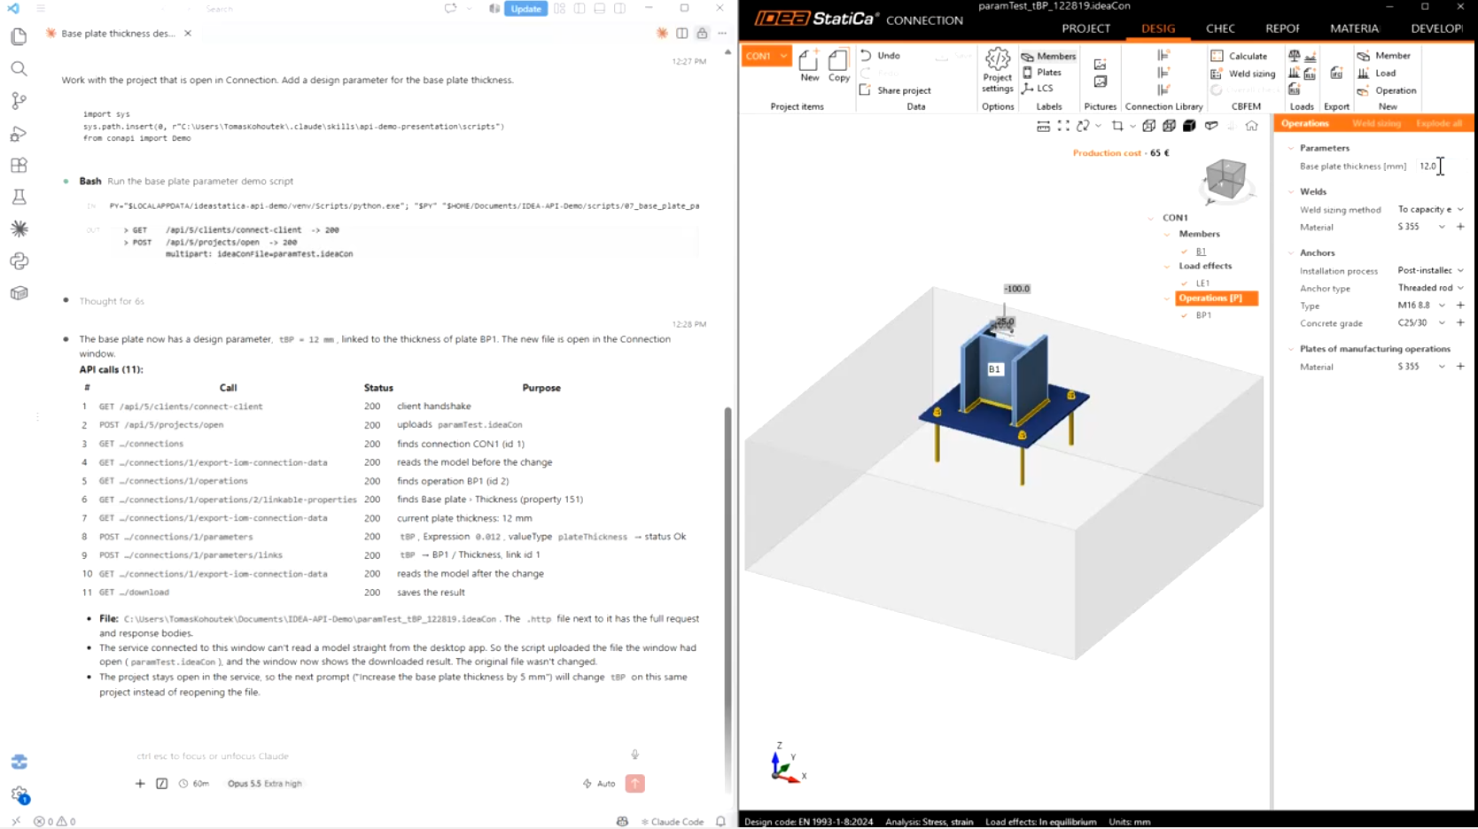The height and width of the screenshot is (829, 1478).
Task: Toggle the checkmark next to B1 member
Action: 1185,252
